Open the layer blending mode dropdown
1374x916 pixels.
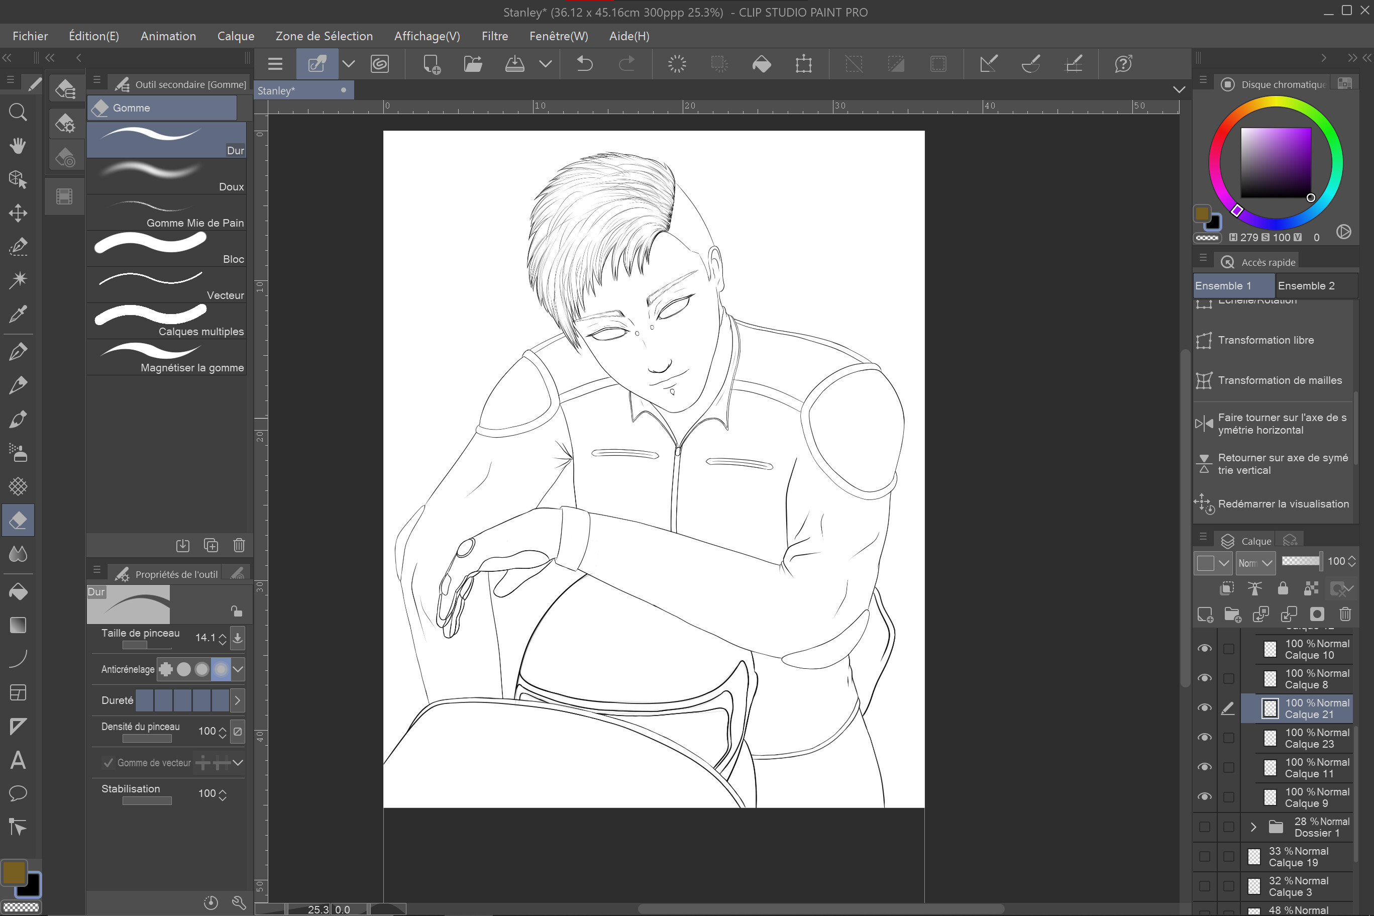tap(1255, 563)
